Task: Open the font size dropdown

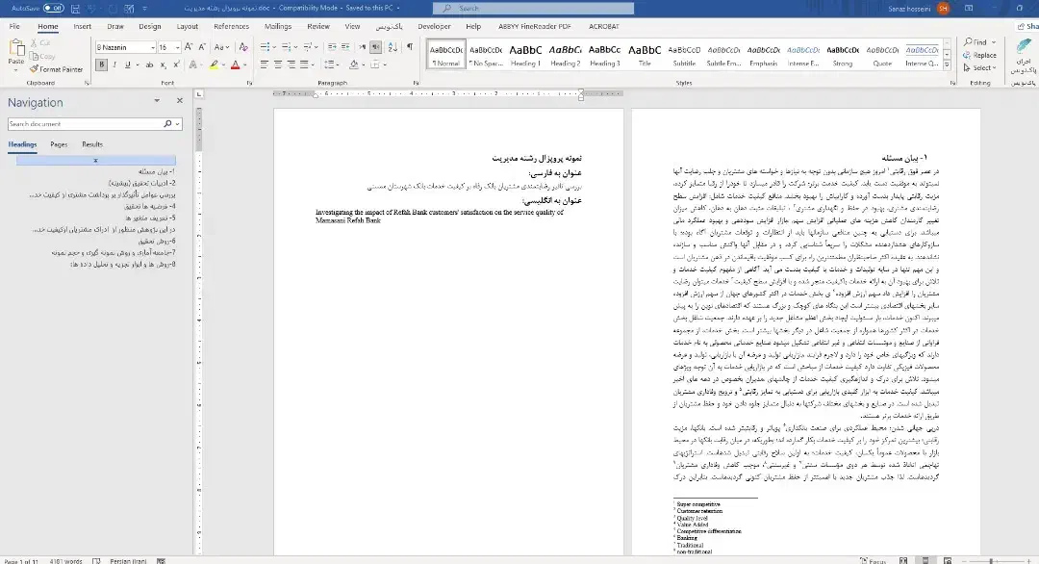Action: pyautogui.click(x=176, y=46)
